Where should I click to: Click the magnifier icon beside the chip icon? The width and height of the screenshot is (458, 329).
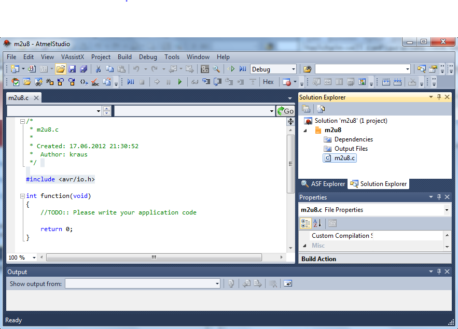pyautogui.click(x=216, y=69)
